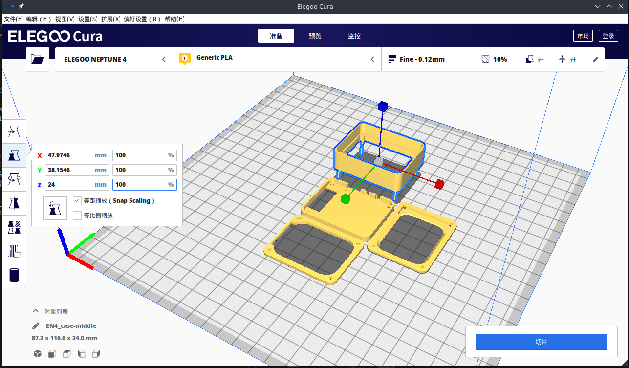Click the Fine profile layer icon
Screen dimensions: 629x368
[x=392, y=59]
